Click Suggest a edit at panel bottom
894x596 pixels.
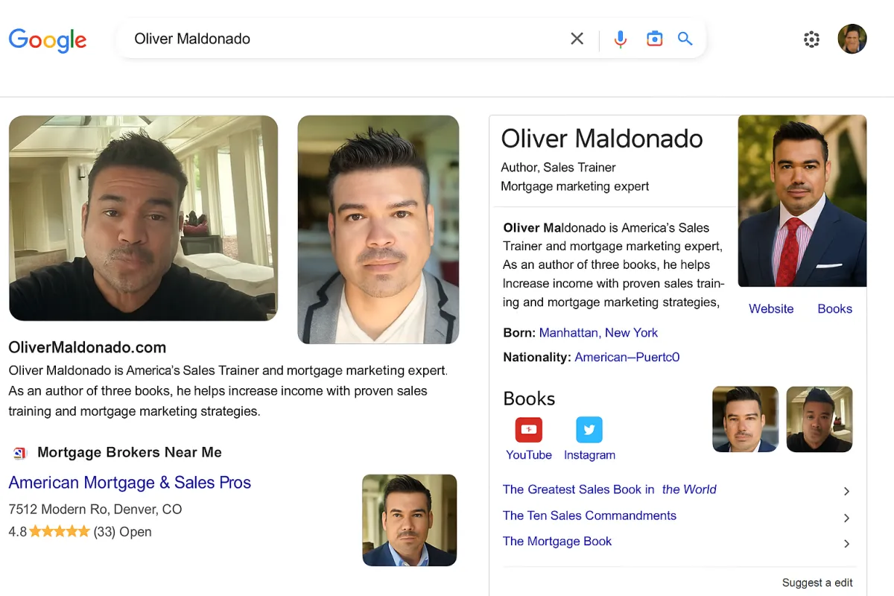817,582
